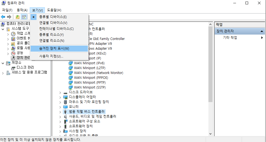Image resolution: width=266 pixels, height=142 pixels.
Task: Open More Actions (기타 작업) submenu
Action: (240, 38)
